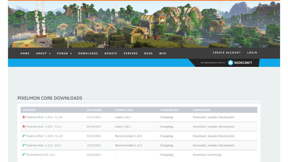Click the release date 17/01/2023
The image size is (288, 162).
pyautogui.click(x=94, y=145)
